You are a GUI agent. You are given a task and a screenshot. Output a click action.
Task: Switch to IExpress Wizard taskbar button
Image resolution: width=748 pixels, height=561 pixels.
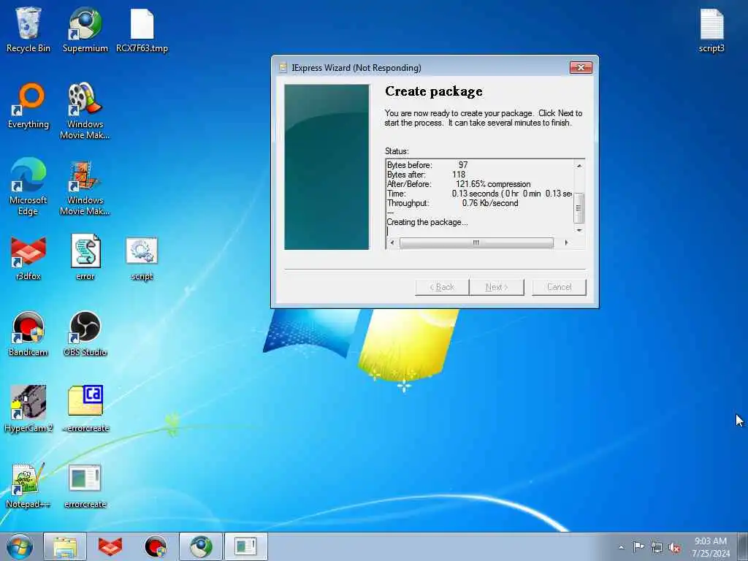click(x=245, y=546)
